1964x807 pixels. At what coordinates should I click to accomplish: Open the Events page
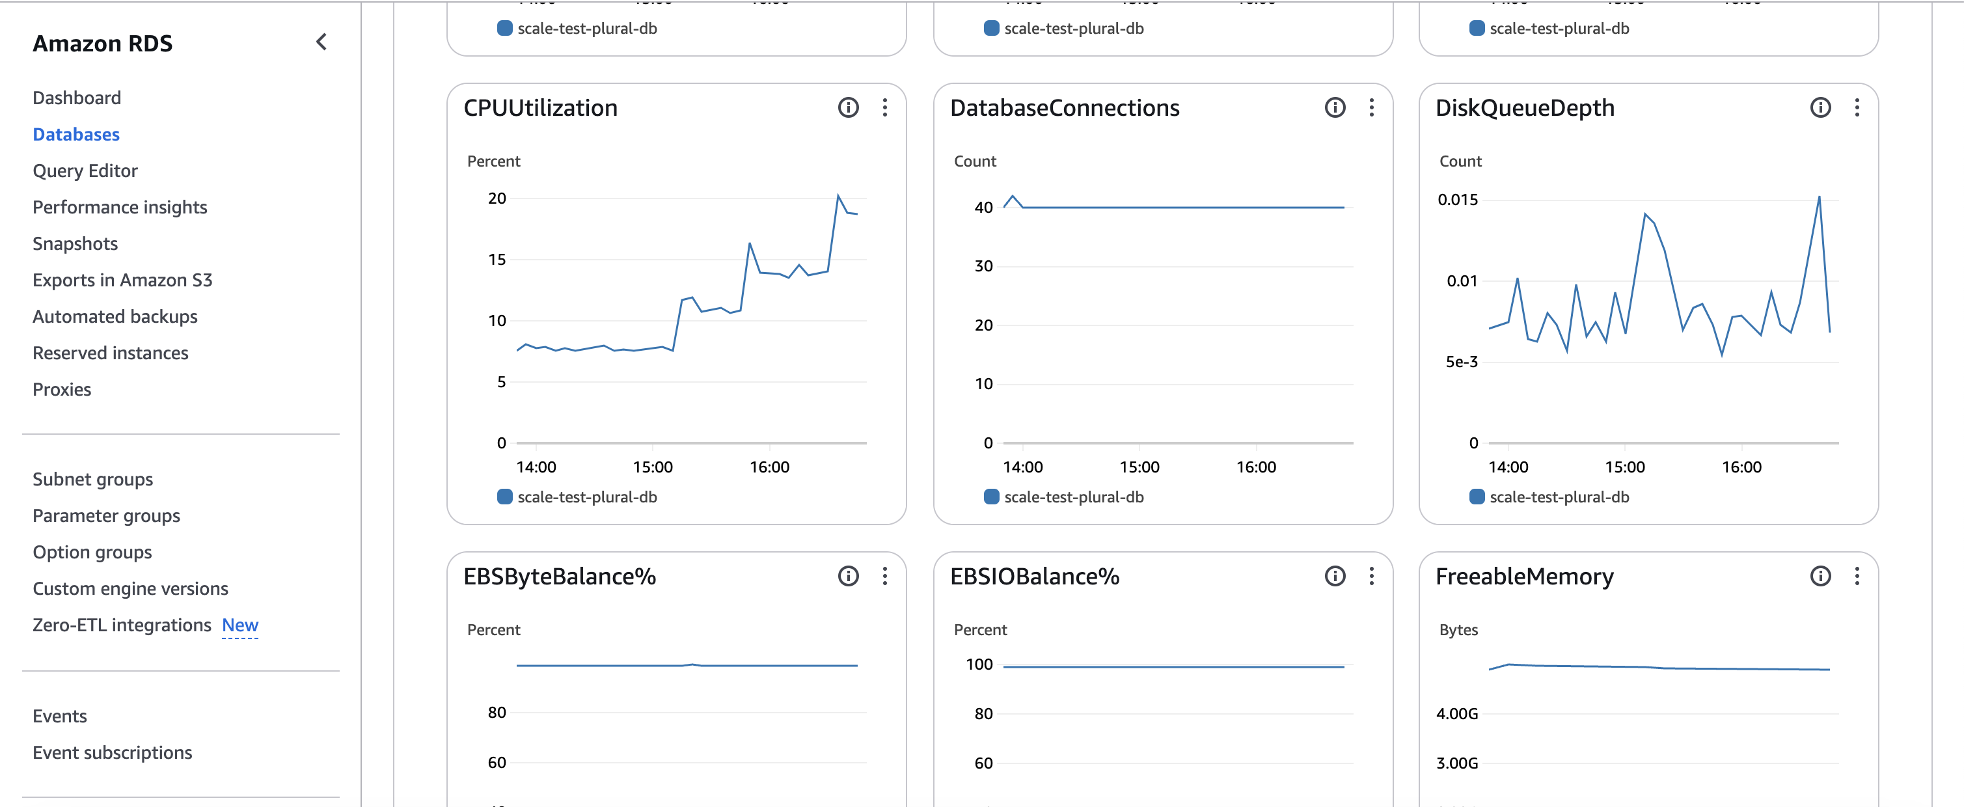59,717
